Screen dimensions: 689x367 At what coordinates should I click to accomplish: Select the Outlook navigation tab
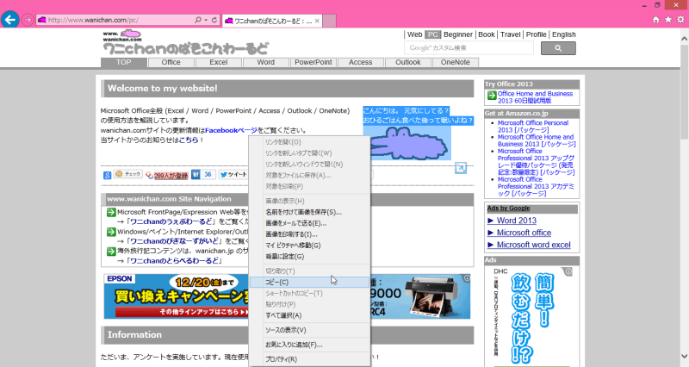point(407,62)
